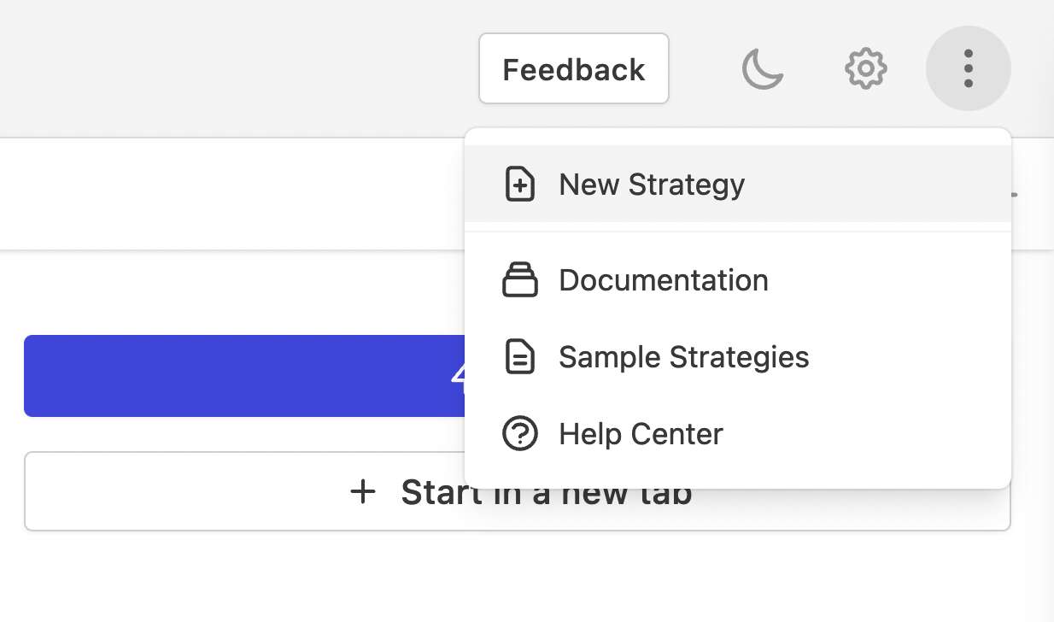Click the Documentation stacked-box icon
1054x622 pixels.
[520, 280]
